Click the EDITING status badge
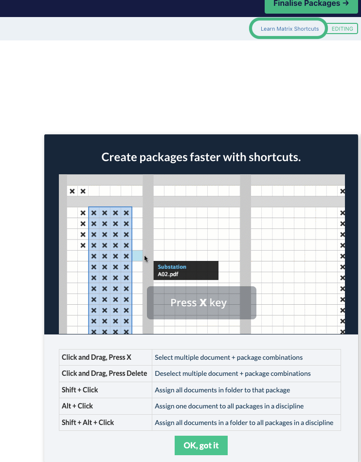The width and height of the screenshot is (361, 462). (342, 29)
